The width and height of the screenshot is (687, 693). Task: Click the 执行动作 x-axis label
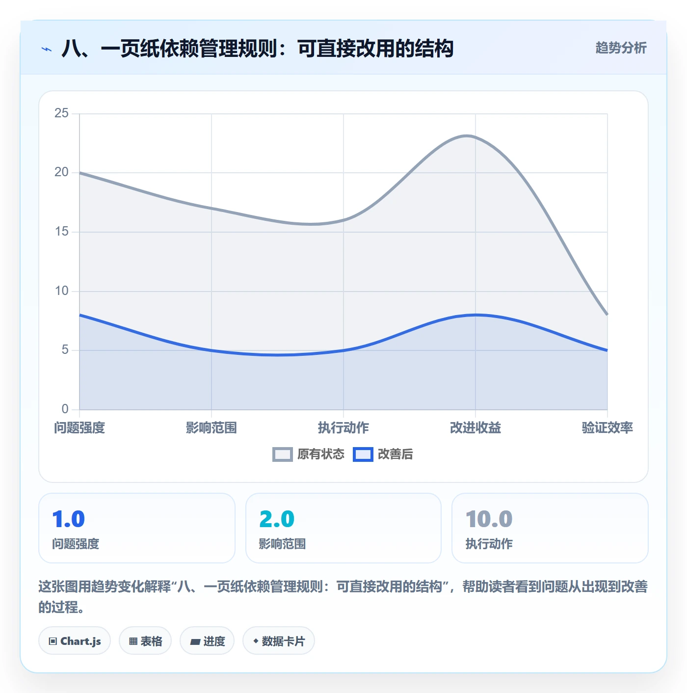[x=343, y=428]
